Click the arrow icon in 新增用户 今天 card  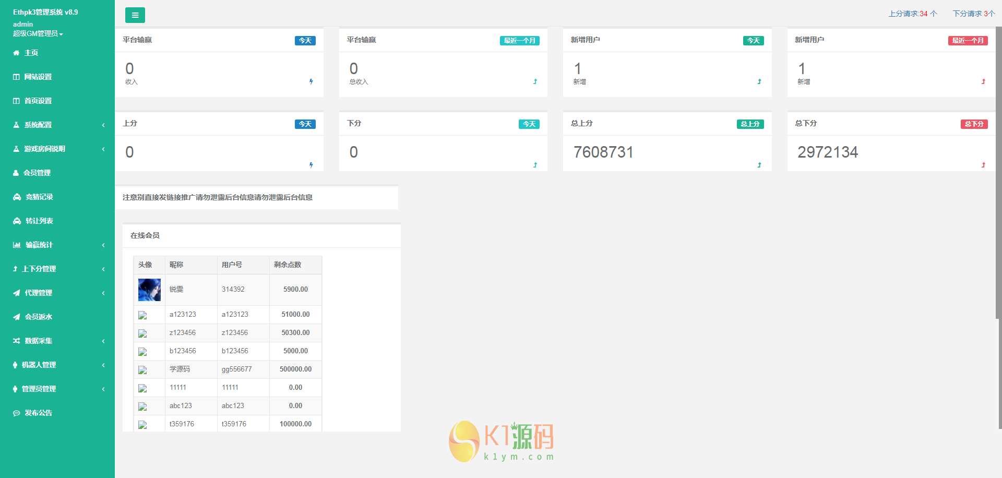759,81
